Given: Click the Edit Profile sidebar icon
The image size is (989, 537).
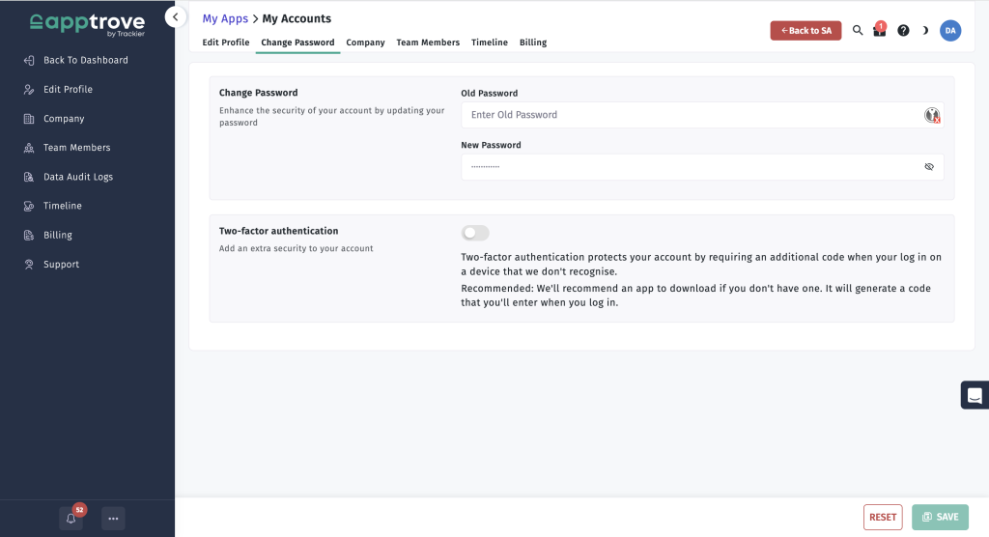Looking at the screenshot, I should click(29, 90).
